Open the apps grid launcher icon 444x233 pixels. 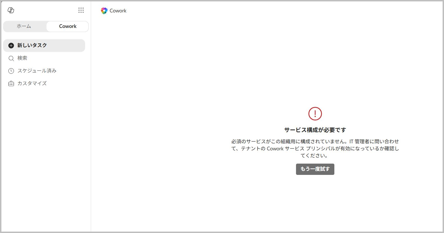point(81,10)
